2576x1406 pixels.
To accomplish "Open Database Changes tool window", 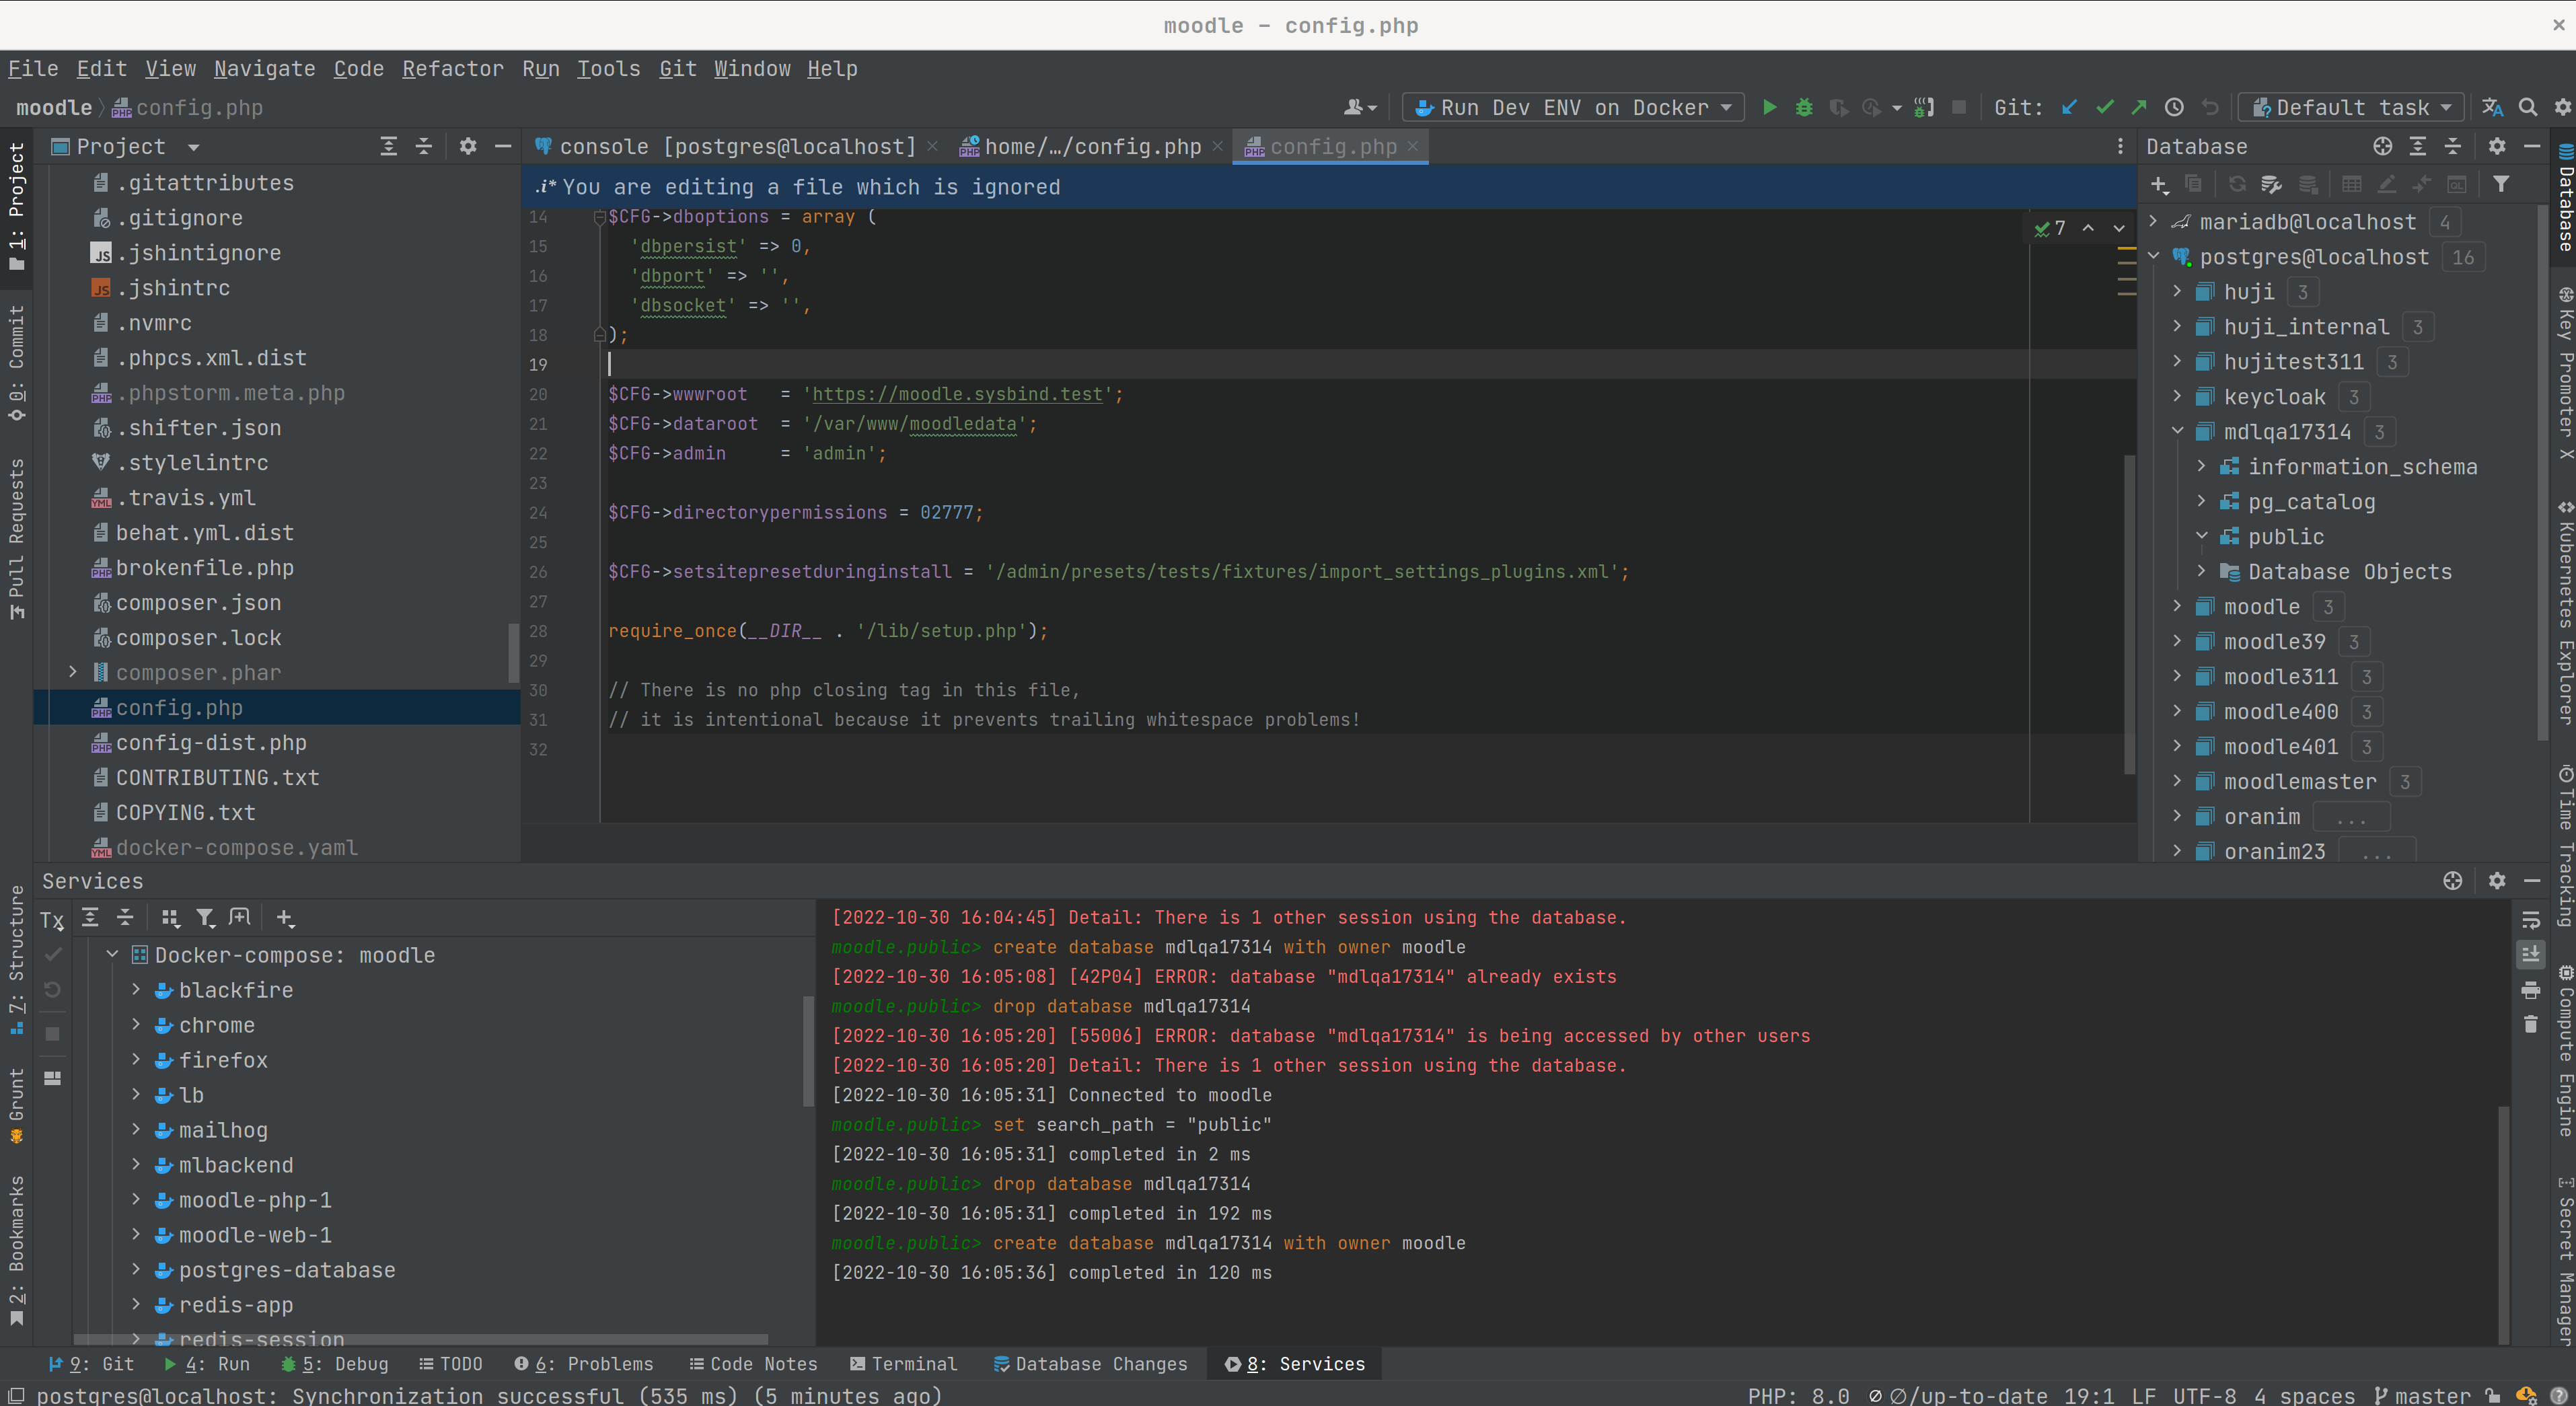I will pos(1090,1363).
